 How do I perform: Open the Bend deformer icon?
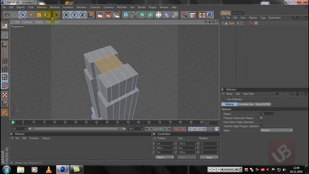click(x=167, y=15)
